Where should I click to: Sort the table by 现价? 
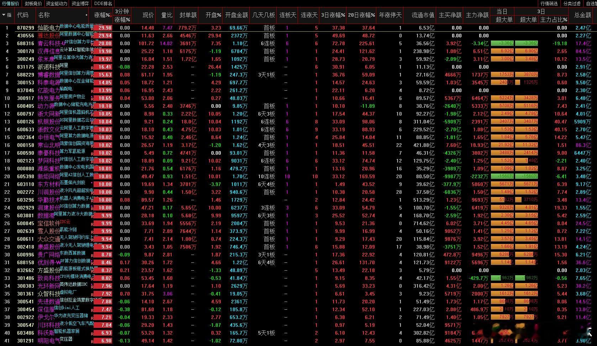[x=148, y=15]
